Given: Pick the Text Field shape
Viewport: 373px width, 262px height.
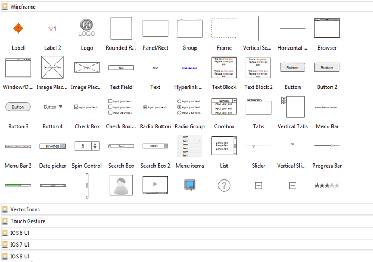Looking at the screenshot, I should click(x=121, y=68).
